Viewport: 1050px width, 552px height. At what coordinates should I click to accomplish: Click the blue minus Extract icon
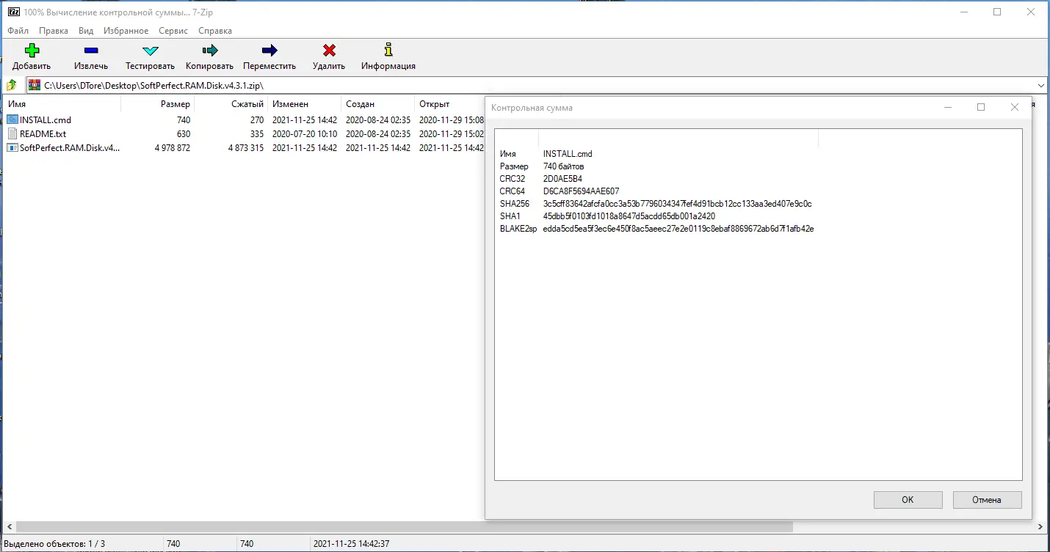pos(91,51)
